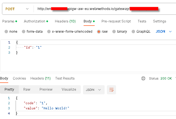The width and height of the screenshot is (176, 119).
Task: Toggle the response word wrap icon
Action: pyautogui.click(x=111, y=90)
